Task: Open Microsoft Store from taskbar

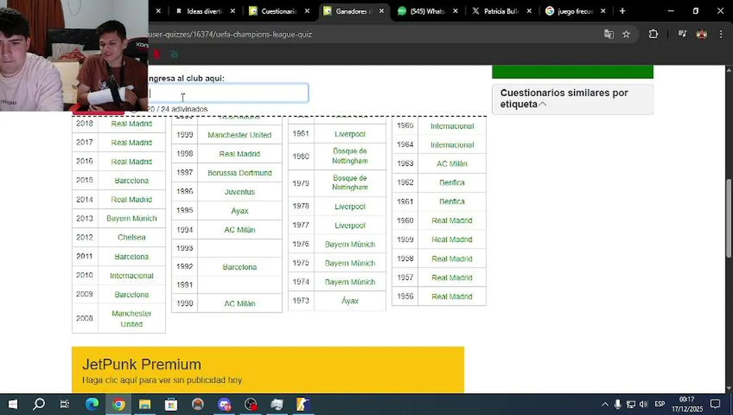Action: pos(171,404)
